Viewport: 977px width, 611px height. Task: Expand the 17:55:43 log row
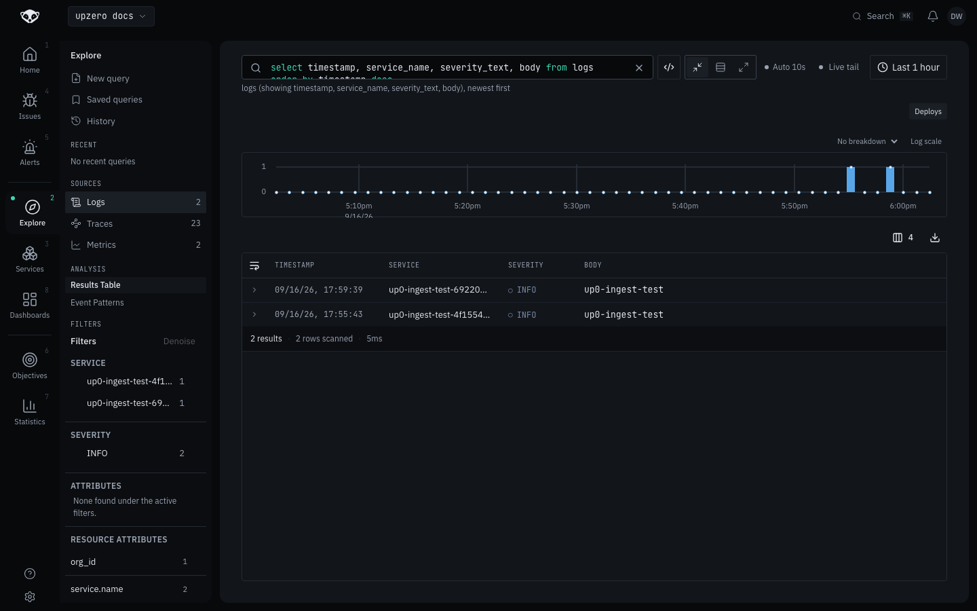click(x=254, y=314)
